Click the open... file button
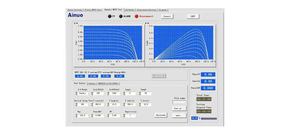This screenshot has height=134, width=290. click(180, 115)
